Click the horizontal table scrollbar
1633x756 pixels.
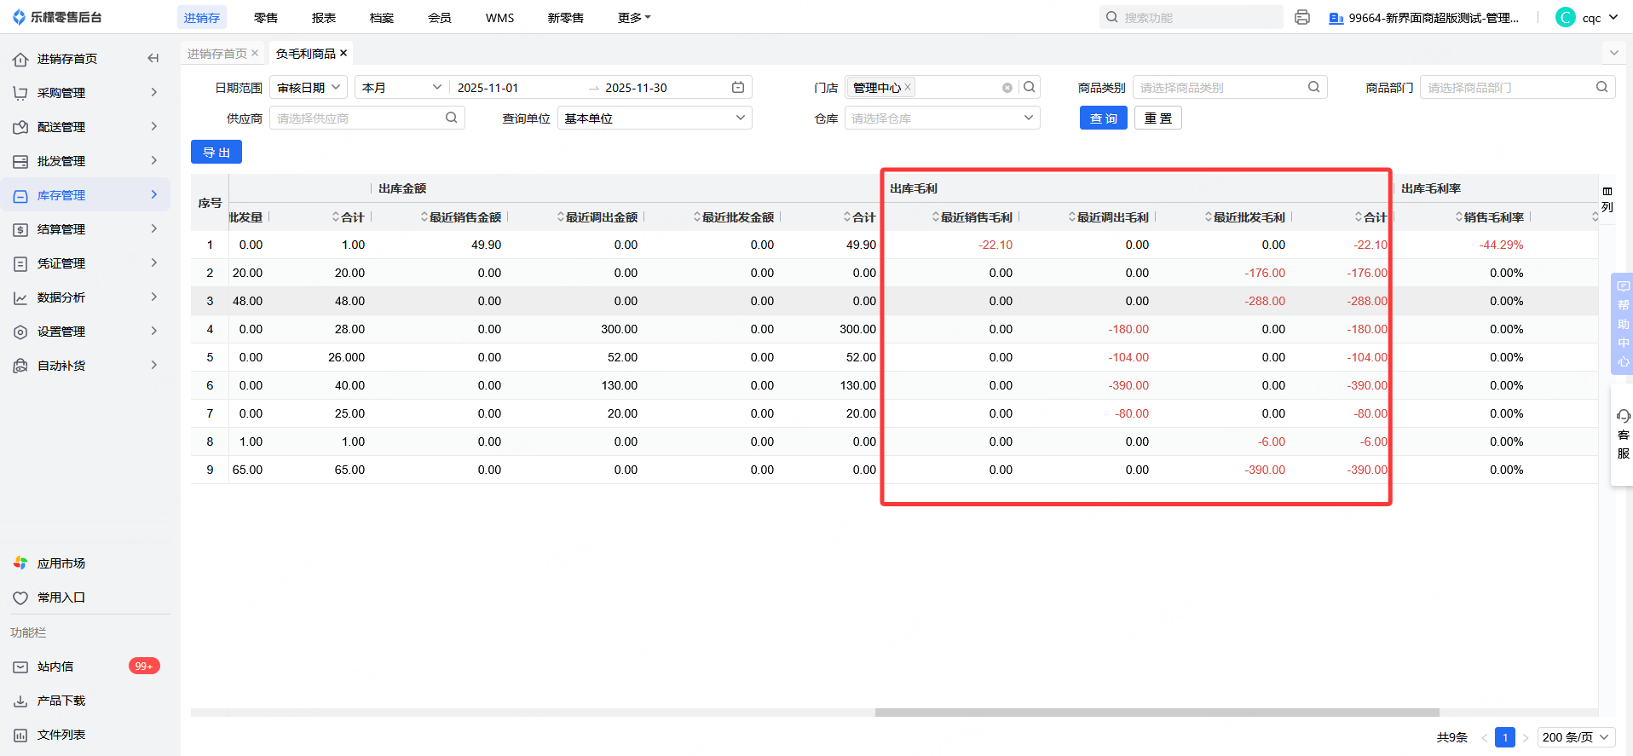click(x=1157, y=713)
